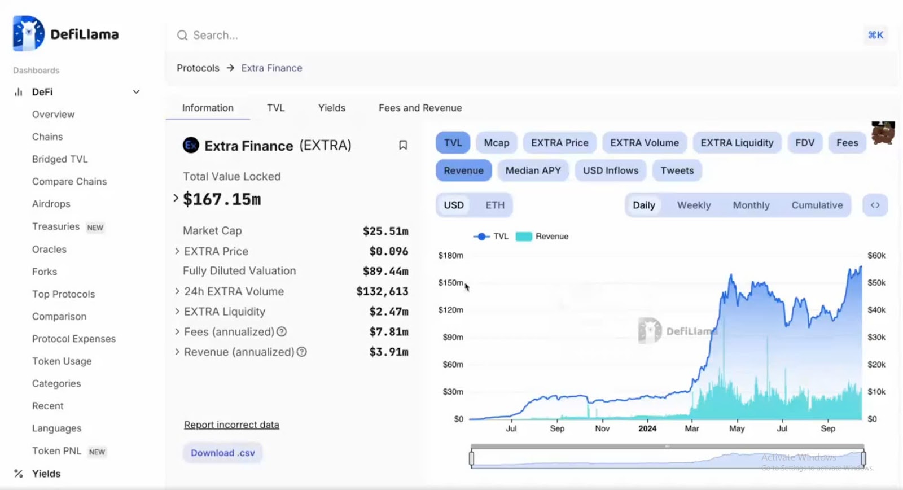This screenshot has height=490, width=903.
Task: Click the DeFi bar chart sidebar icon
Action: tap(19, 92)
